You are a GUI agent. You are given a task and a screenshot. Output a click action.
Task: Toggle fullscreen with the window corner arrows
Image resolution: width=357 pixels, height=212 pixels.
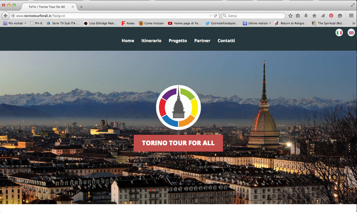point(353,5)
